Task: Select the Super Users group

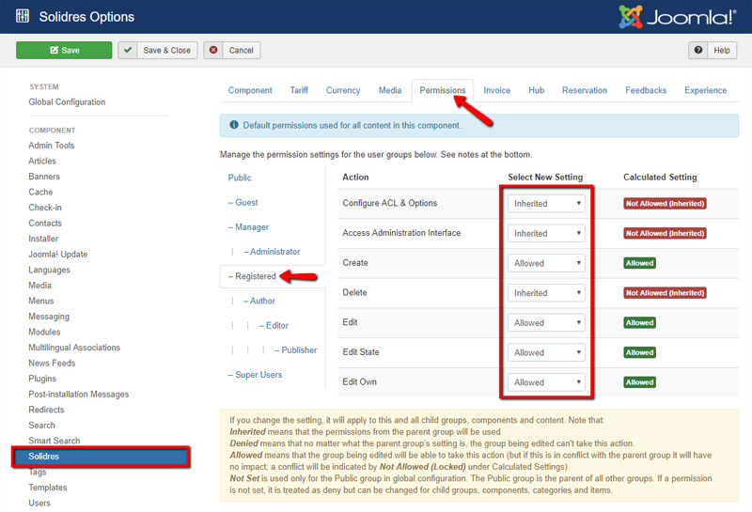Action: [255, 375]
